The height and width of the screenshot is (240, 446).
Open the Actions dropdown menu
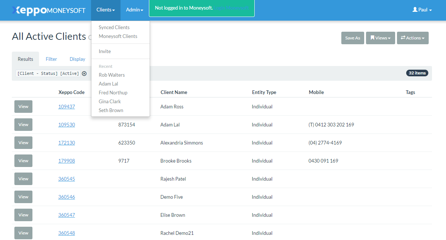pos(412,38)
